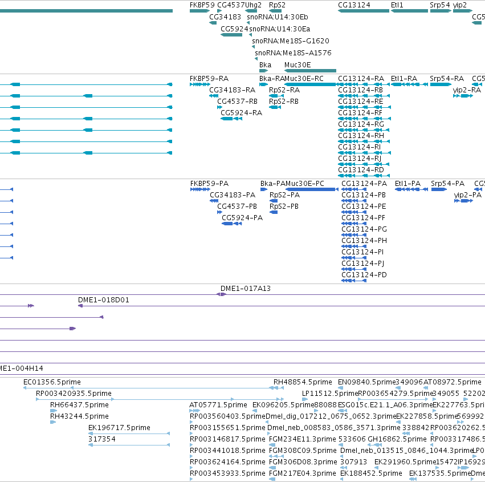Open the 317354 EST label
The width and height of the screenshot is (485, 482).
click(x=102, y=439)
